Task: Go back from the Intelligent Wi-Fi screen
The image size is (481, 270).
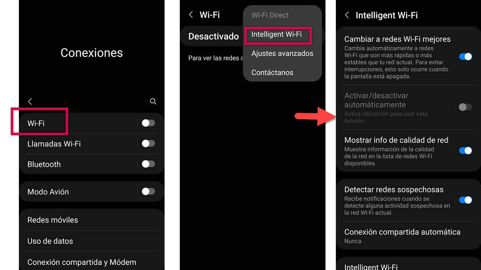Action: [x=347, y=15]
